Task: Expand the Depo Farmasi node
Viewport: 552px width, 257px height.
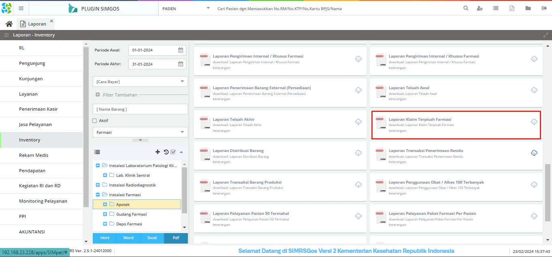Action: click(105, 224)
